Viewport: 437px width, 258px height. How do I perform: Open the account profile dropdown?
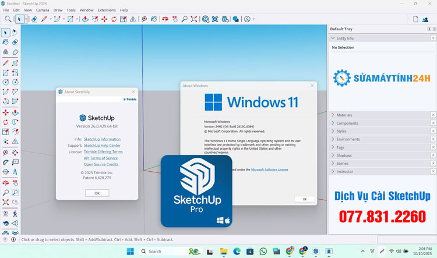254,19
